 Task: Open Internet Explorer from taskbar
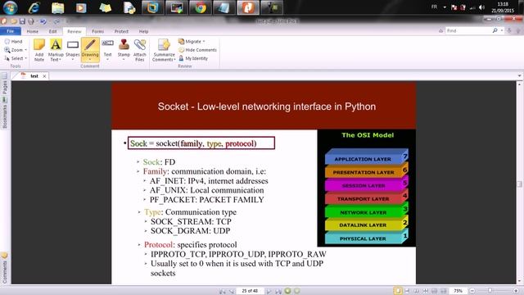[x=34, y=7]
